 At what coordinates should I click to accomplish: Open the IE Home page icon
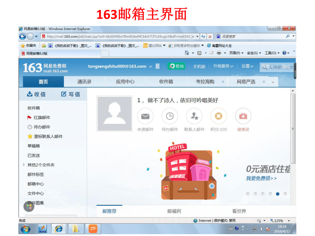(187, 53)
